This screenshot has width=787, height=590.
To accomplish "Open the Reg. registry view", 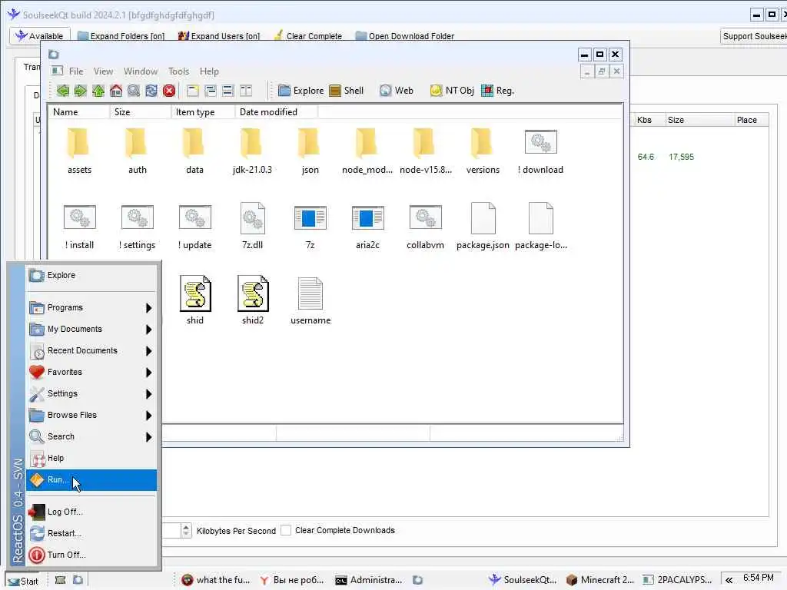I will (x=497, y=91).
